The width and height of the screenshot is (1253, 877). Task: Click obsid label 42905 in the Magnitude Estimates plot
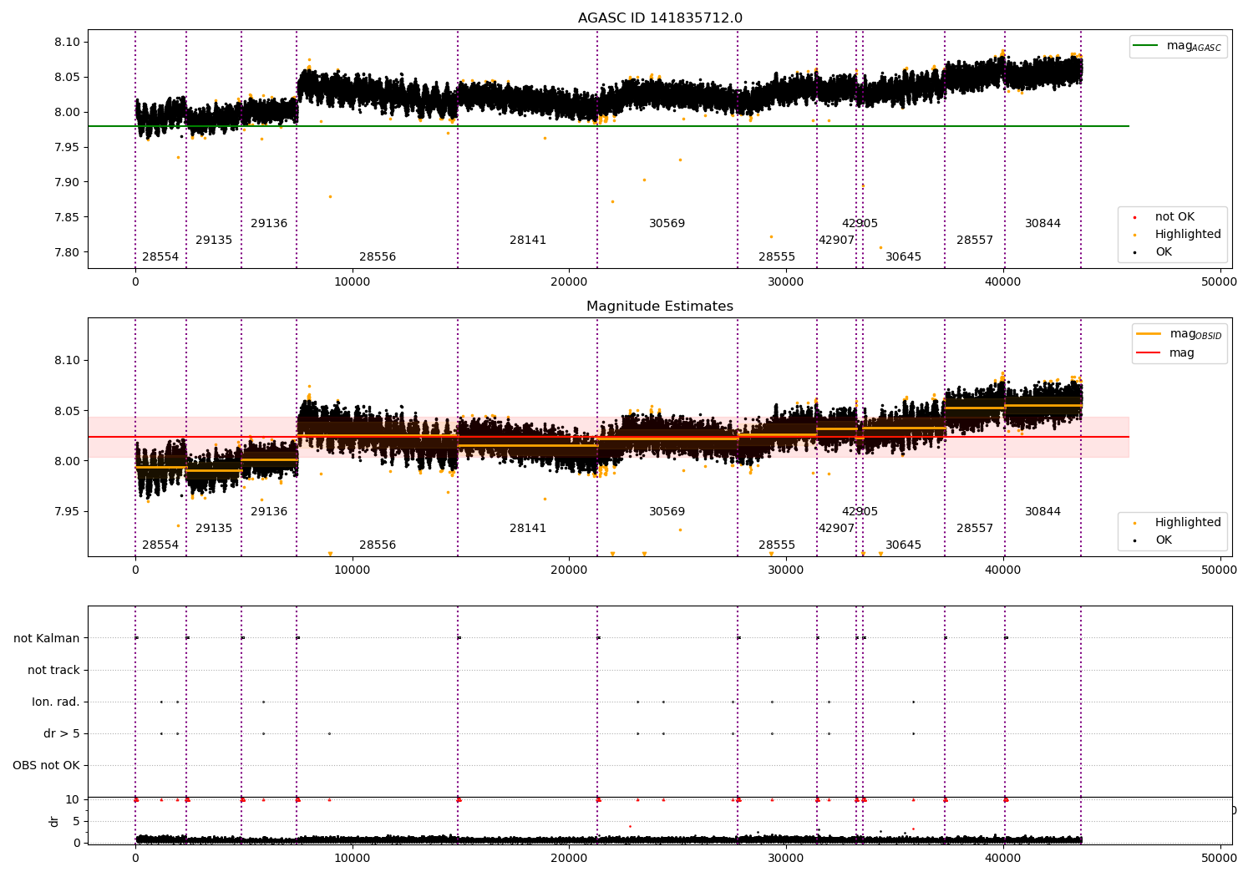tap(860, 511)
